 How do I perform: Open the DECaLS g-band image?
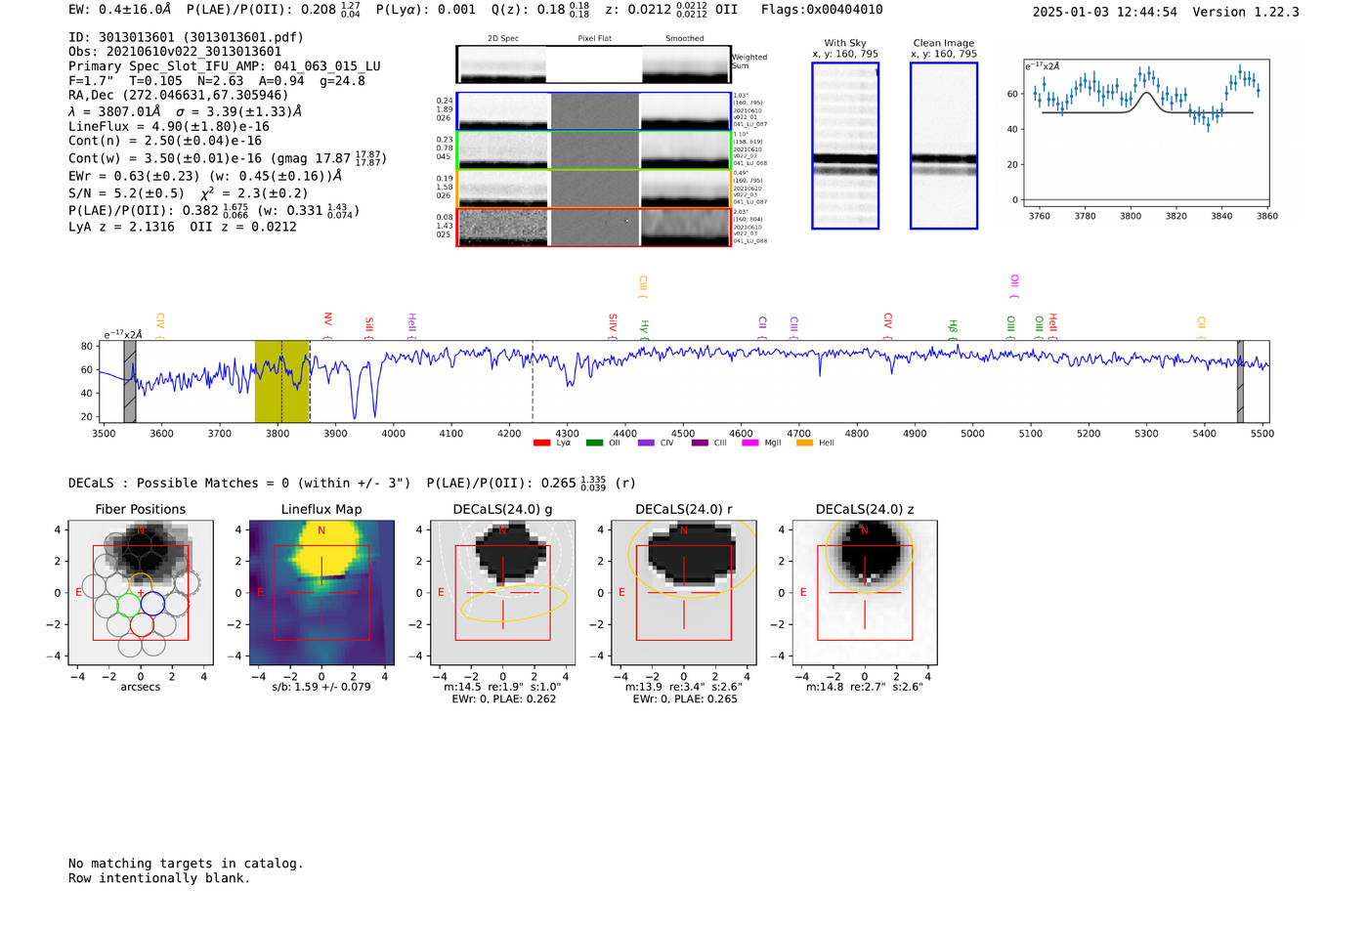502,592
